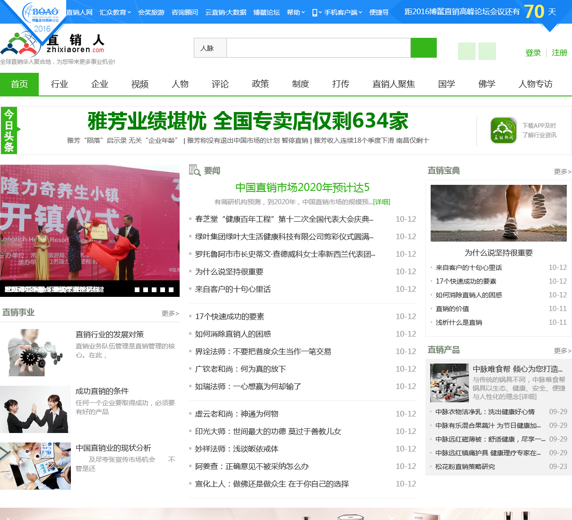
Task: Expand the 帮助 dropdown menu
Action: coord(296,12)
